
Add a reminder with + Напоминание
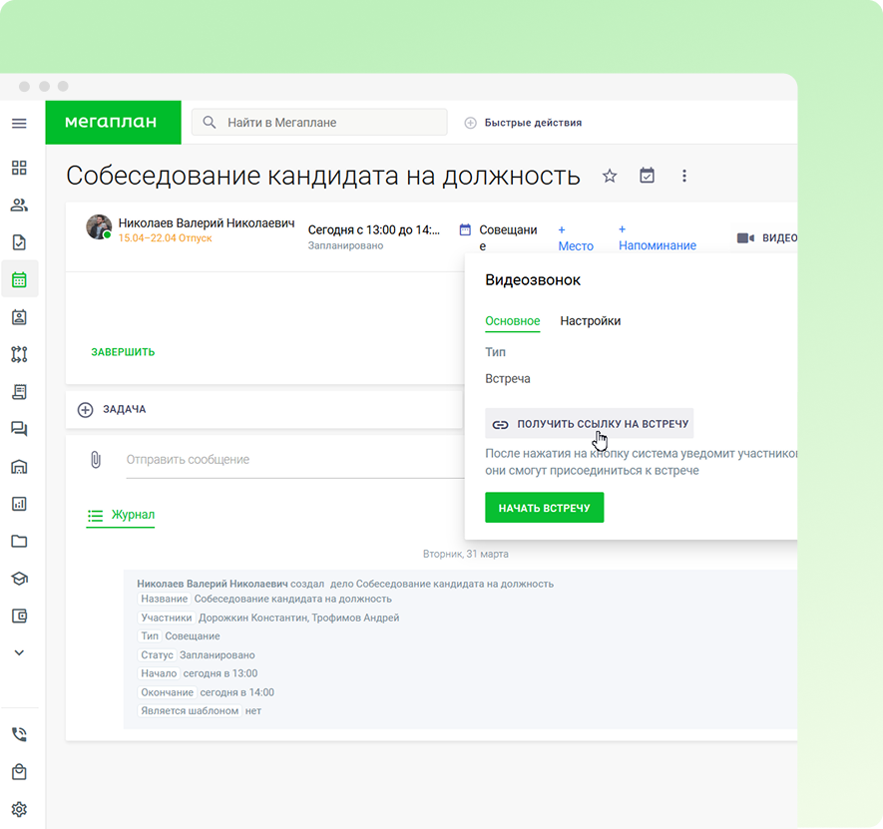tap(658, 237)
